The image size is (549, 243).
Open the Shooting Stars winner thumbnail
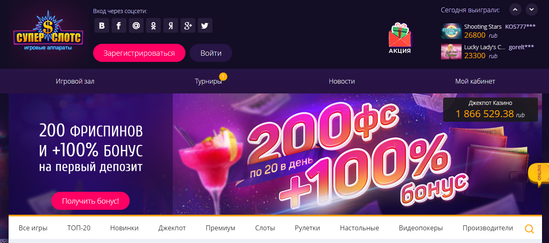coord(451,31)
